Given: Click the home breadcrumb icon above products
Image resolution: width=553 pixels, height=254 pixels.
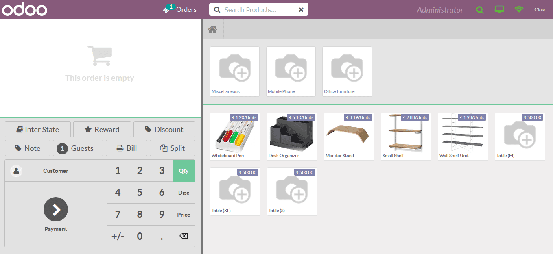Looking at the screenshot, I should [x=212, y=28].
